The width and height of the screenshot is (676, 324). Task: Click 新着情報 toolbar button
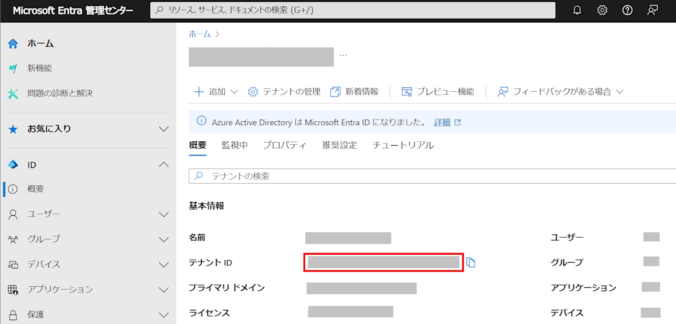(354, 92)
